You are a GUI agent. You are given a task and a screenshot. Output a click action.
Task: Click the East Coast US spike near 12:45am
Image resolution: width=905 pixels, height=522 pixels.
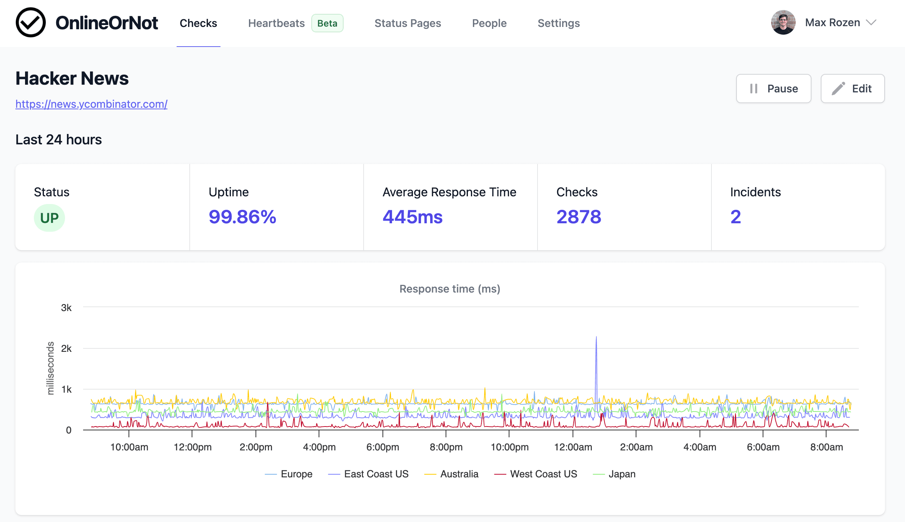pos(596,338)
